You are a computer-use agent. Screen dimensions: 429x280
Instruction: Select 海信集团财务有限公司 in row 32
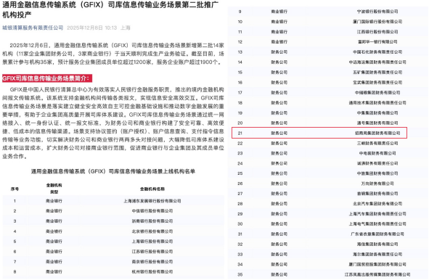point(377,244)
